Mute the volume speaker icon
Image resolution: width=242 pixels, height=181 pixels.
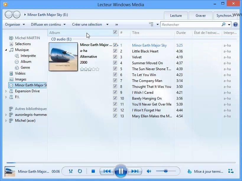[149, 171]
